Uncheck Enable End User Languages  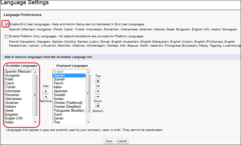6,24
